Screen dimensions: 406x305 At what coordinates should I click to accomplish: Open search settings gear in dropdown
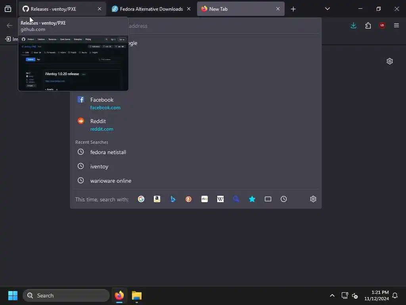pos(313,199)
